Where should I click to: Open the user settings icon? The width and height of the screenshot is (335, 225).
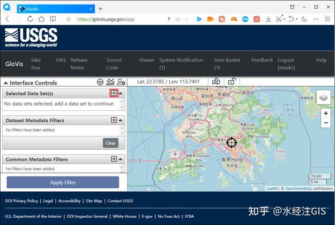(x=121, y=82)
